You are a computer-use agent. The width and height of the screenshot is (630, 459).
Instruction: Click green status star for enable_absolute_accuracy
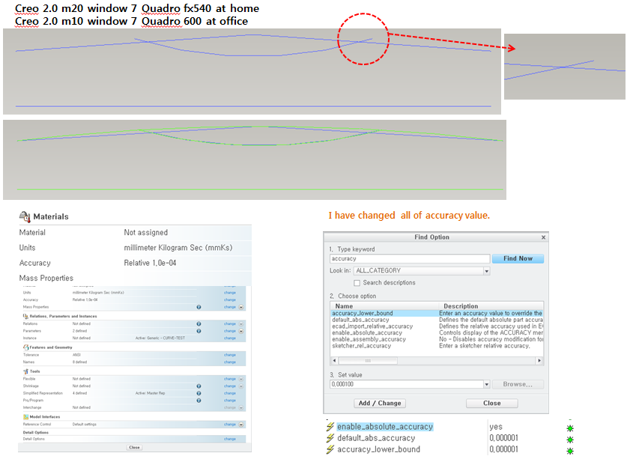click(x=570, y=428)
